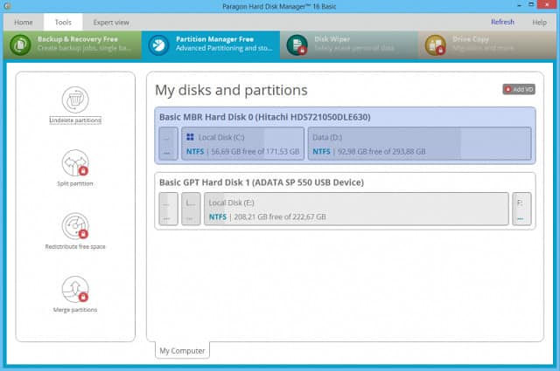Click '92.98 GB free of 293.88 GB' text
This screenshot has height=371, width=560.
point(381,152)
